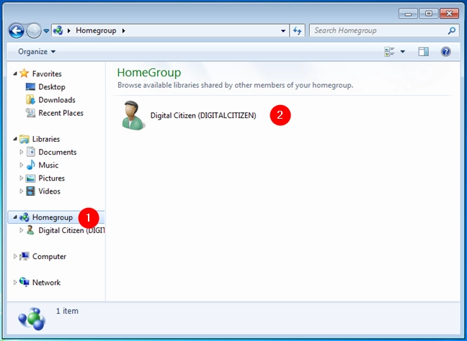Click the Downloads folder icon
The width and height of the screenshot is (467, 341).
(30, 99)
